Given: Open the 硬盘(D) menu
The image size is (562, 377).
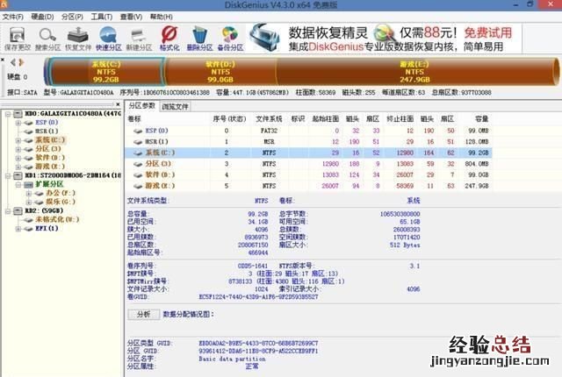Looking at the screenshot, I should pyautogui.click(x=42, y=17).
